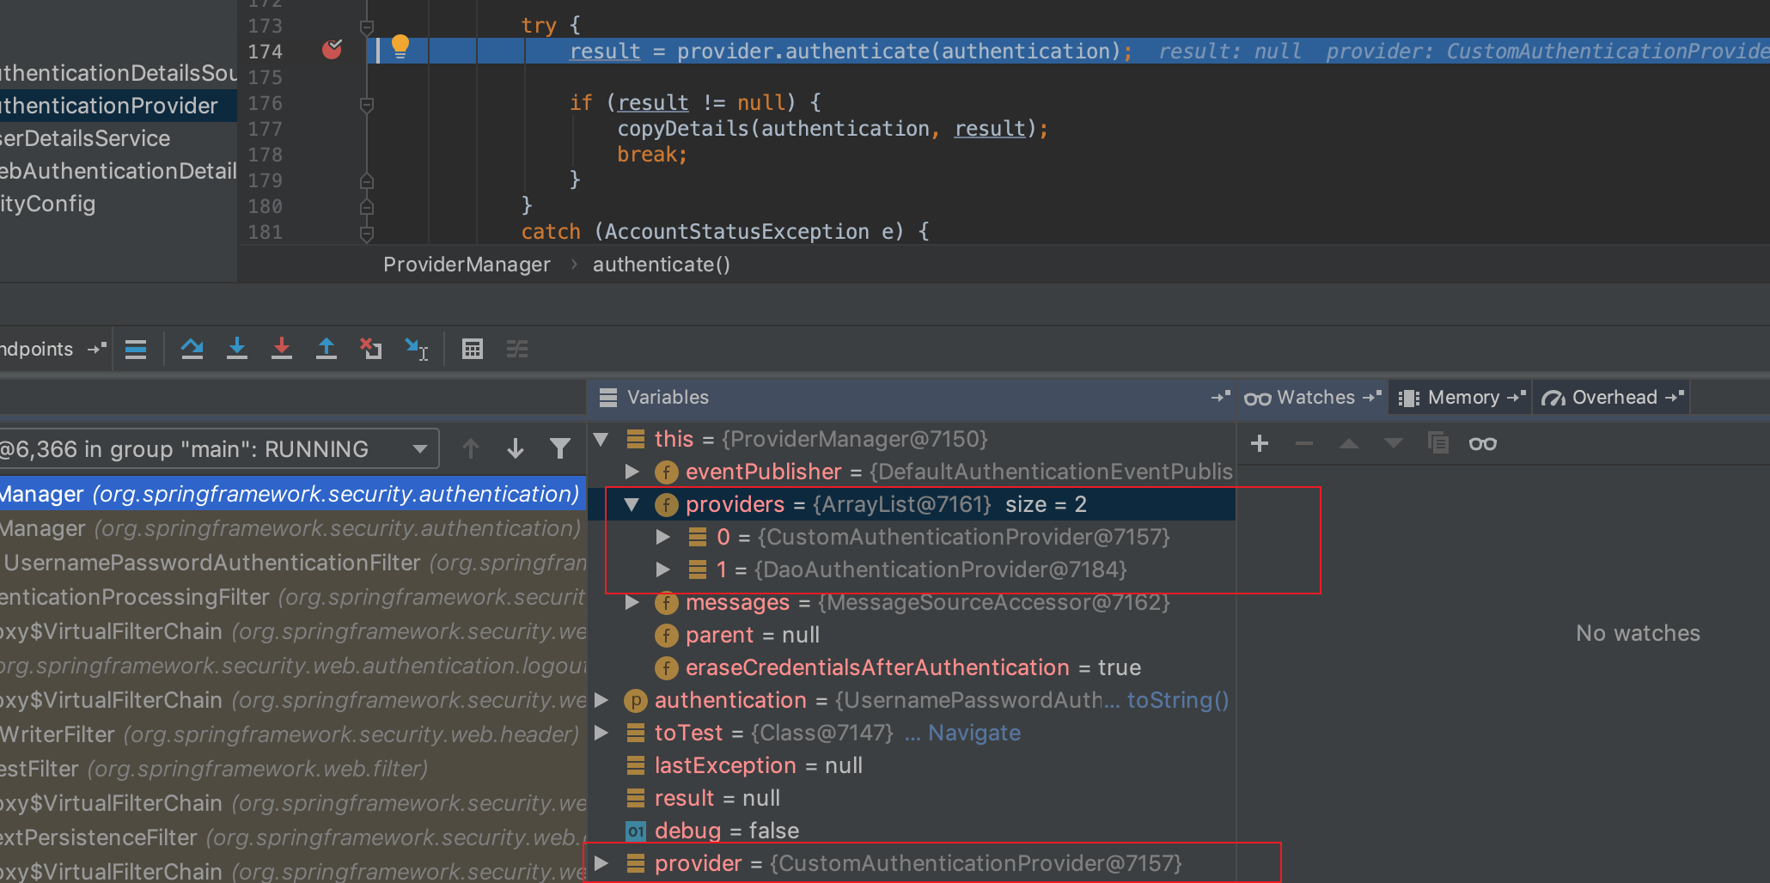Expand the provider variable node

pyautogui.click(x=601, y=863)
